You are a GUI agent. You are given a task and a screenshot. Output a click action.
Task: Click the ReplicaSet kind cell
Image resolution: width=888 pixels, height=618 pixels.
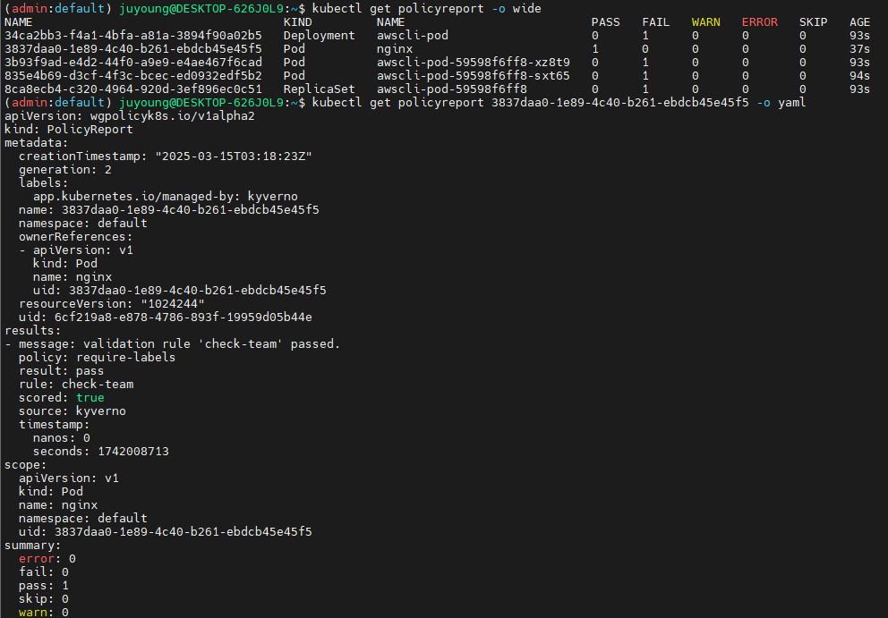(x=319, y=89)
